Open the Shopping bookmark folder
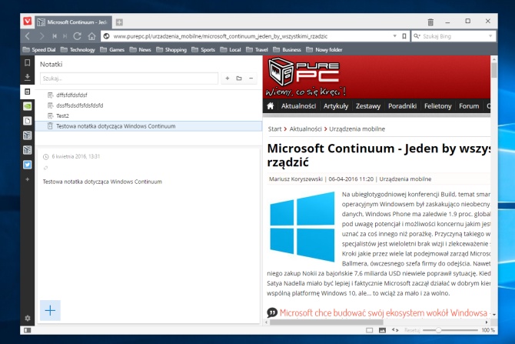The height and width of the screenshot is (344, 515). click(x=171, y=50)
